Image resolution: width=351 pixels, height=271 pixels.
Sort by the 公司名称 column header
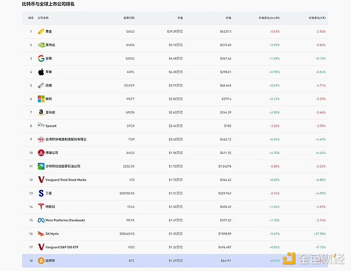click(43, 18)
